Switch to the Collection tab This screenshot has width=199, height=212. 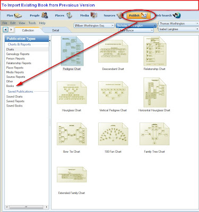[x=28, y=30]
